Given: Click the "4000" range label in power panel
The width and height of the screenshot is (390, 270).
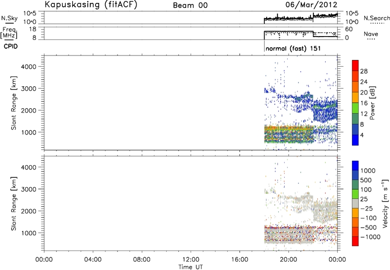Looking at the screenshot, I should [29, 67].
